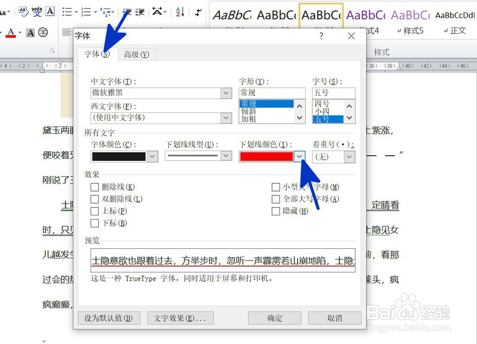This screenshot has width=477, height=344.
Task: Click the enclosed character (带圈字符) icon
Action: click(42, 32)
